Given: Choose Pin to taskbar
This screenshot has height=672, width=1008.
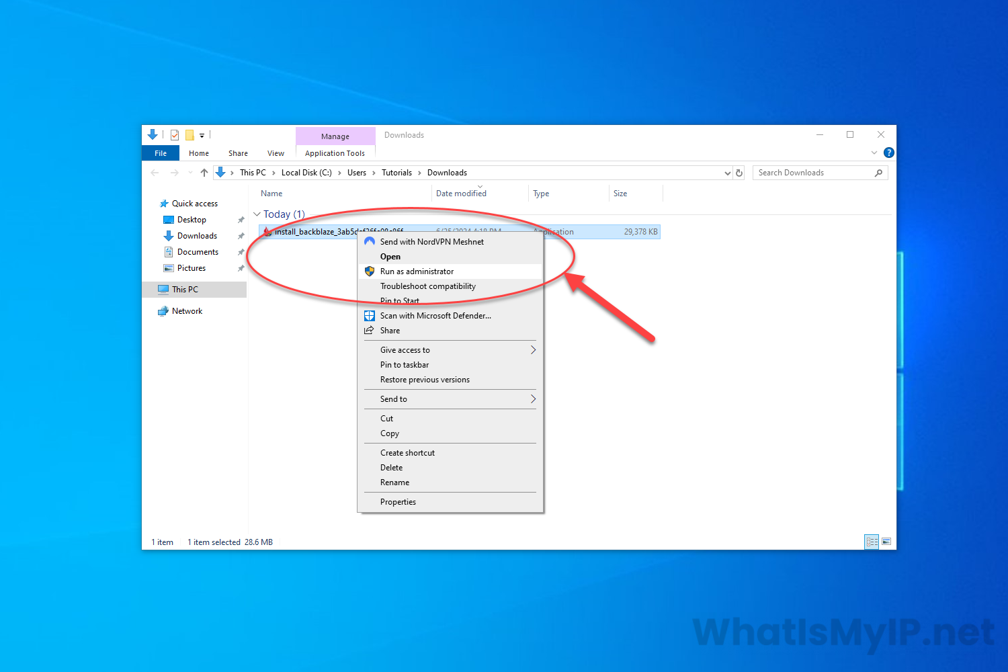Looking at the screenshot, I should tap(450, 365).
